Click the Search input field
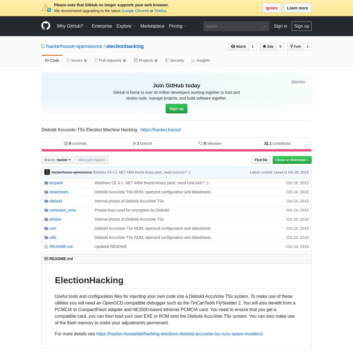The width and height of the screenshot is (353, 353). pos(236,26)
